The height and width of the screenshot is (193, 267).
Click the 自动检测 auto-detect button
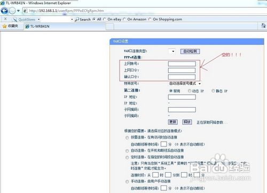click(x=190, y=51)
